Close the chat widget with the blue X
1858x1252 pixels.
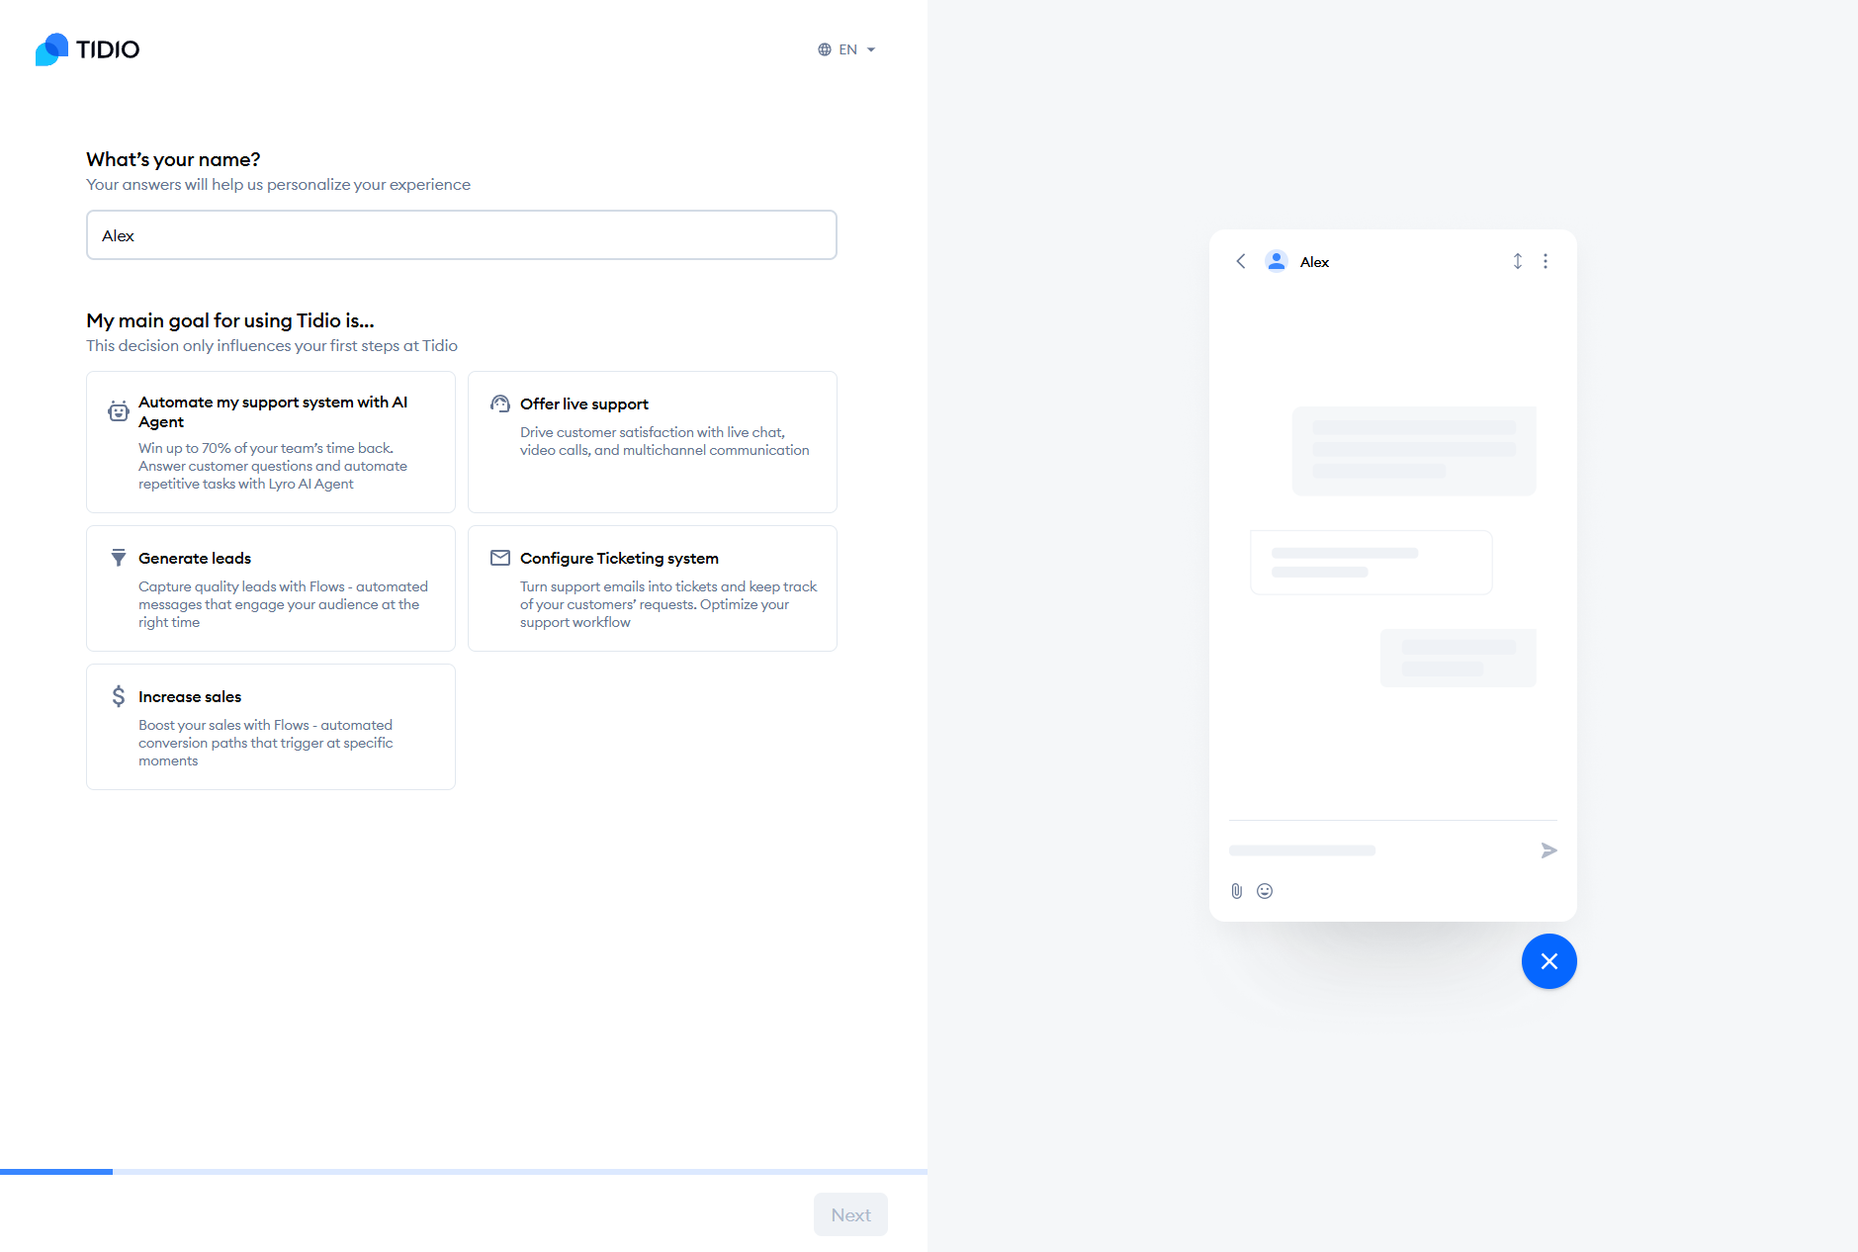tap(1549, 960)
